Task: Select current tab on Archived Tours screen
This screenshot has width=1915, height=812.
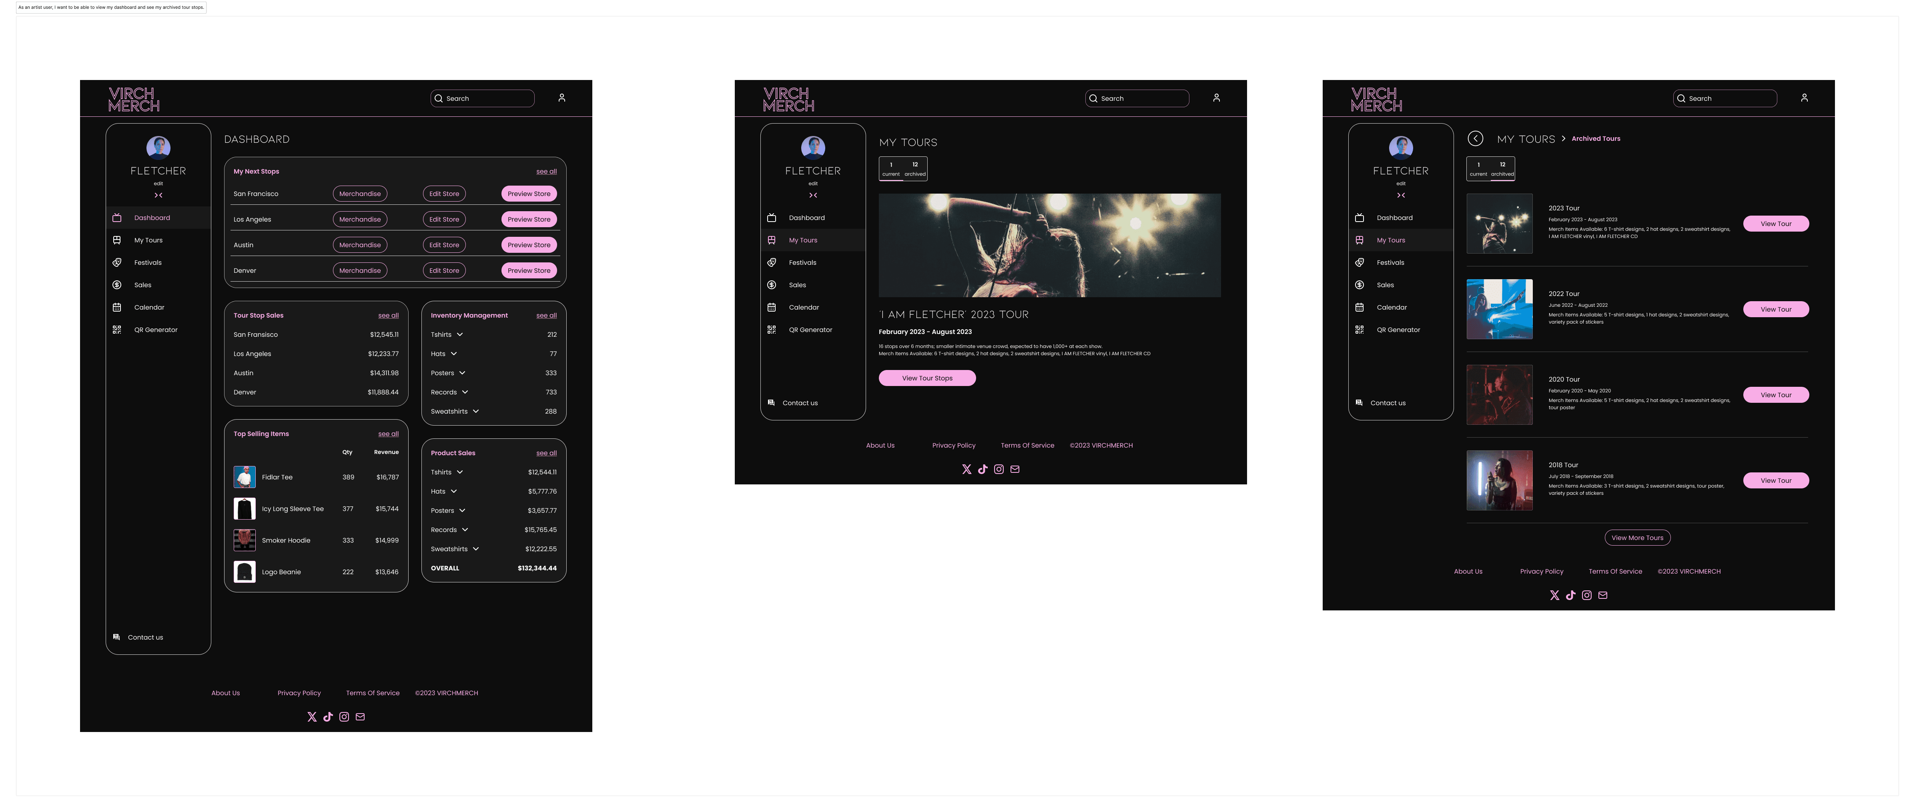Action: point(1478,169)
